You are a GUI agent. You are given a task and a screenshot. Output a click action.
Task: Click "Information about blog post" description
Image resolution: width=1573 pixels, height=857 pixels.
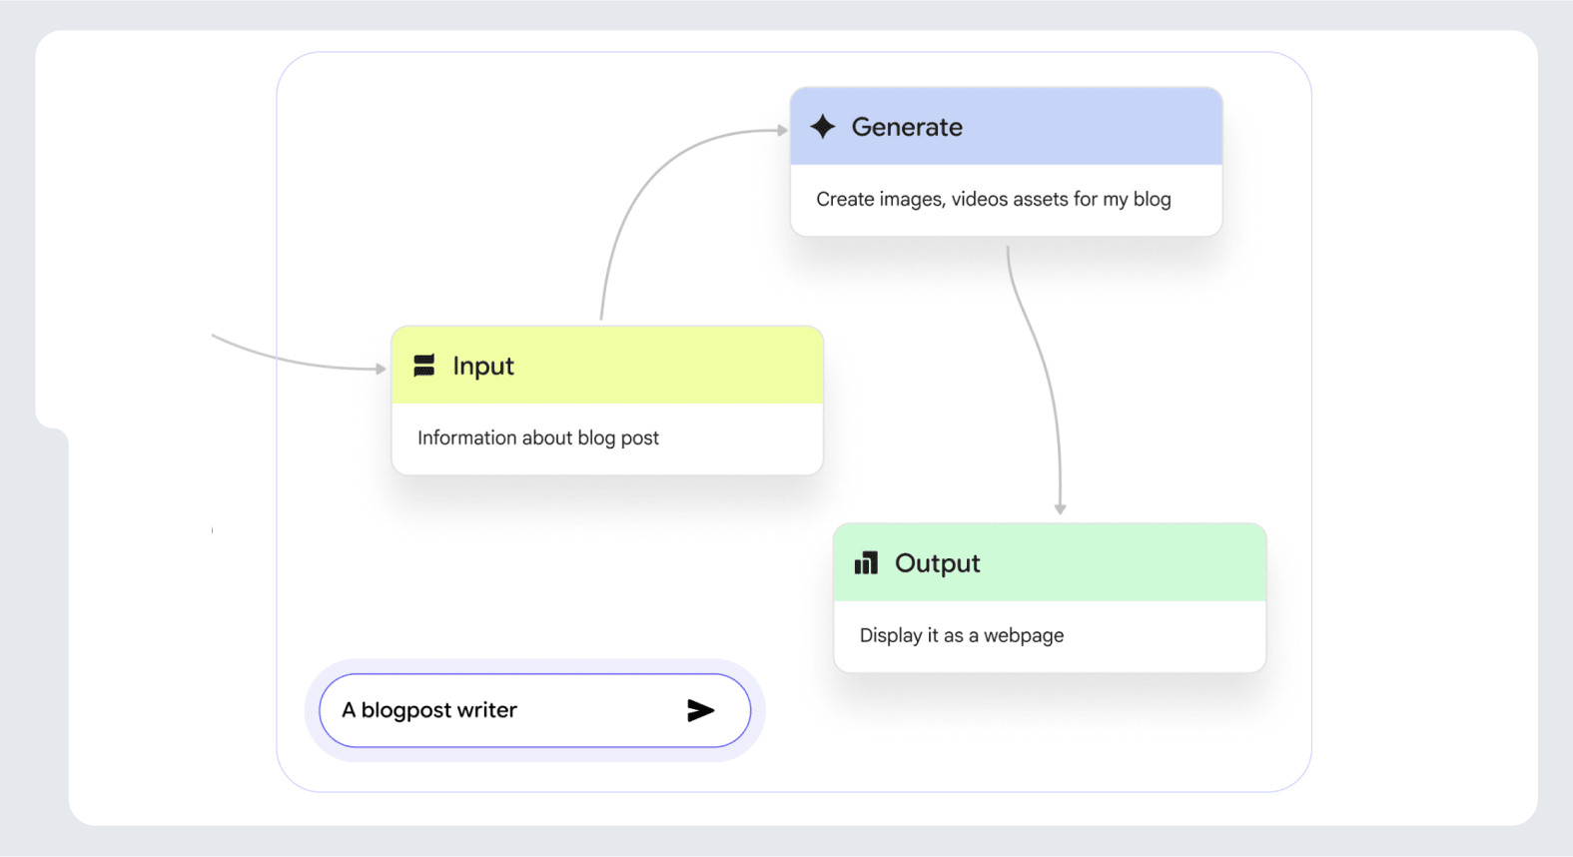(538, 438)
